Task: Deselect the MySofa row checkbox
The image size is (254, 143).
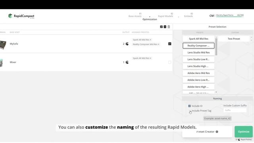Action: tap(169, 44)
